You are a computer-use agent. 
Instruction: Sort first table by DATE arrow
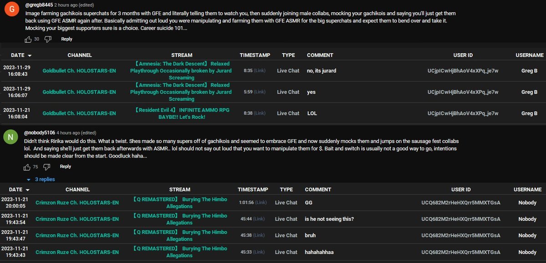tap(30, 56)
